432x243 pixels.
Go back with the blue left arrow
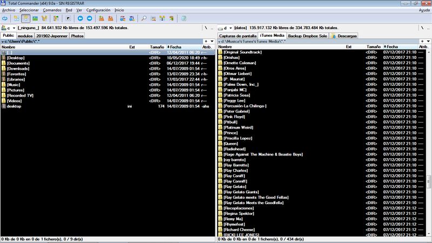point(80,18)
